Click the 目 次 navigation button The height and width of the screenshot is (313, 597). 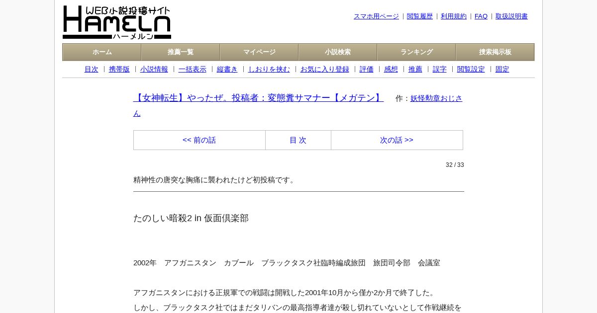pyautogui.click(x=298, y=140)
